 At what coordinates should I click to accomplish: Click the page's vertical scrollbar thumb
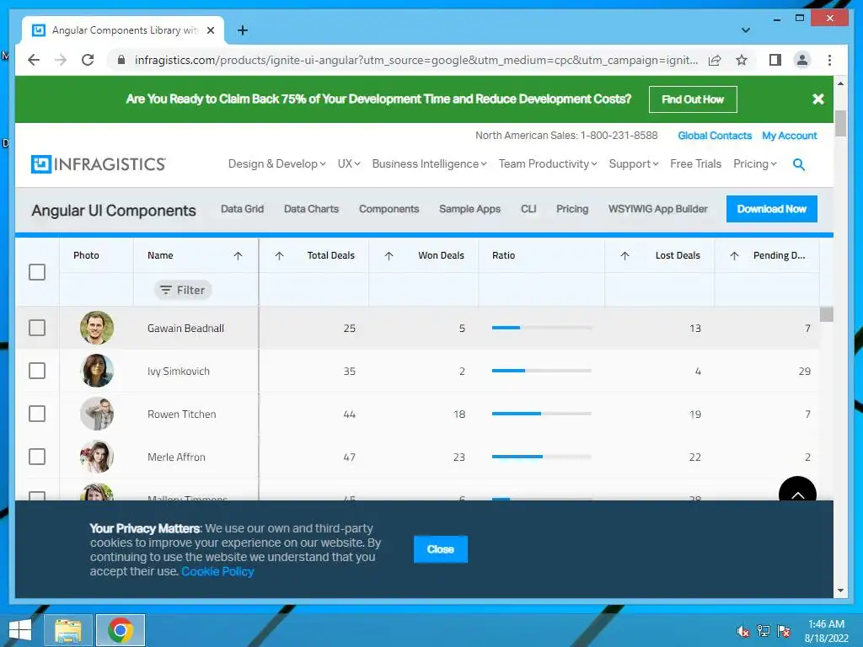pos(840,123)
